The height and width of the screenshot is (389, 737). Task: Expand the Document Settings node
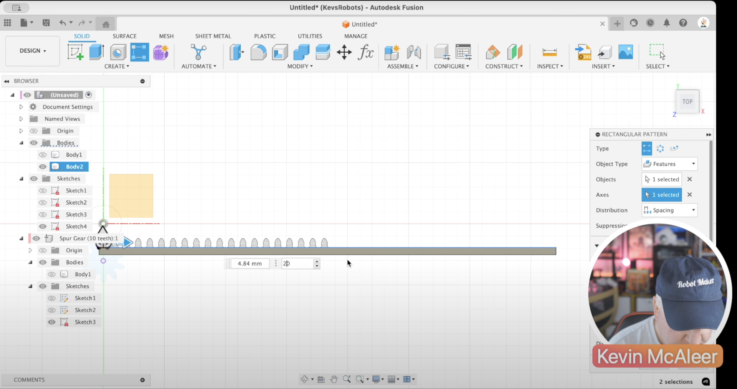click(x=21, y=107)
